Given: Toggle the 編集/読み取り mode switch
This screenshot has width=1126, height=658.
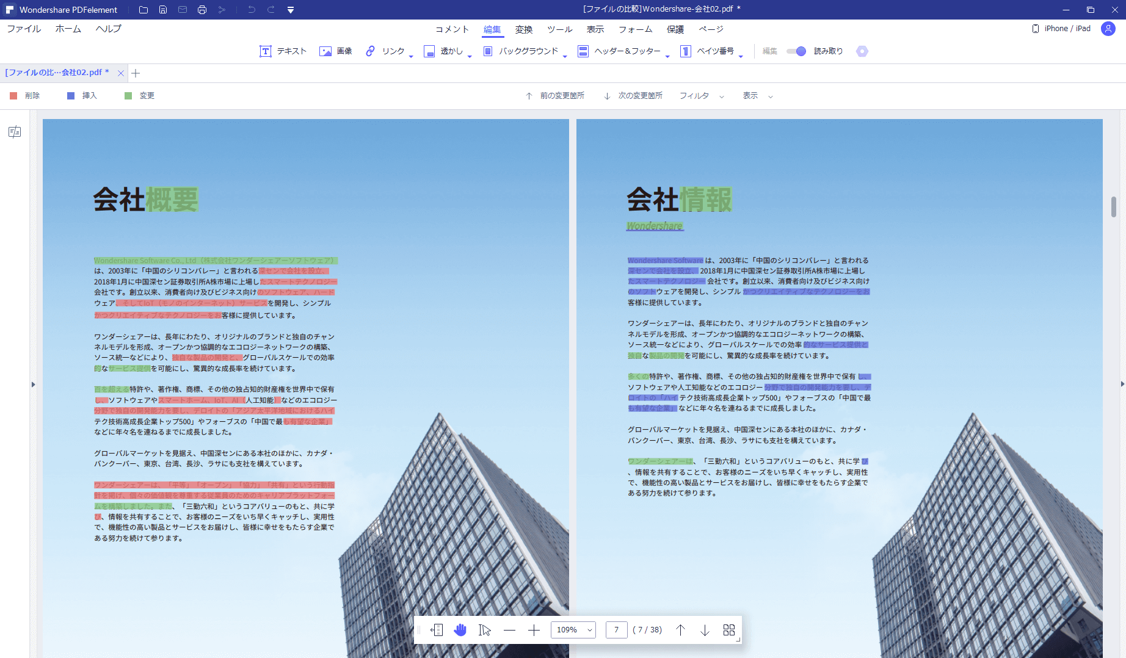Looking at the screenshot, I should pyautogui.click(x=796, y=51).
